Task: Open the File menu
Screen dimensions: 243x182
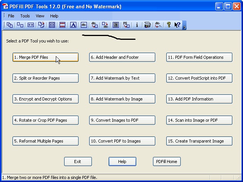Action: [11, 16]
